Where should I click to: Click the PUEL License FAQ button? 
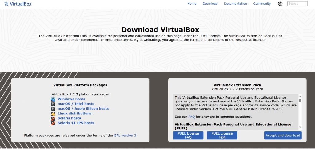(x=188, y=136)
